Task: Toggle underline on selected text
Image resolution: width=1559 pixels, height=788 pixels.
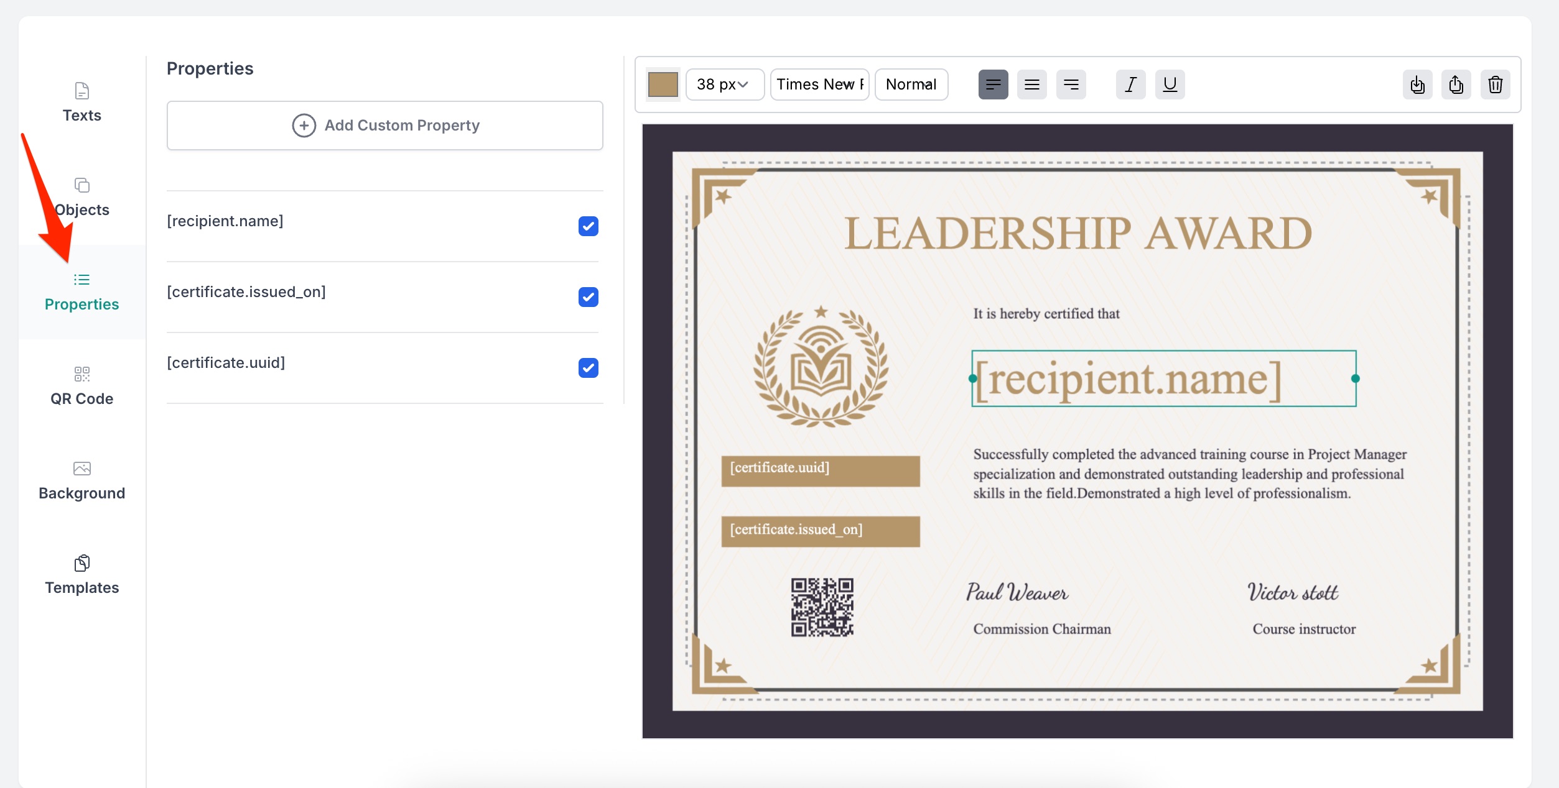Action: tap(1170, 85)
